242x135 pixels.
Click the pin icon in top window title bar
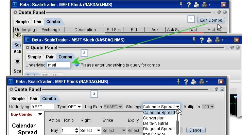pyautogui.click(x=181, y=5)
